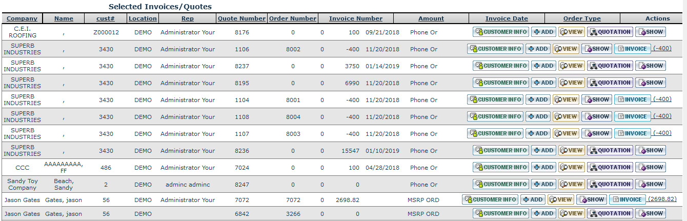687x221 pixels.
Task: Click Show button for quote 8195
Action: click(650, 83)
